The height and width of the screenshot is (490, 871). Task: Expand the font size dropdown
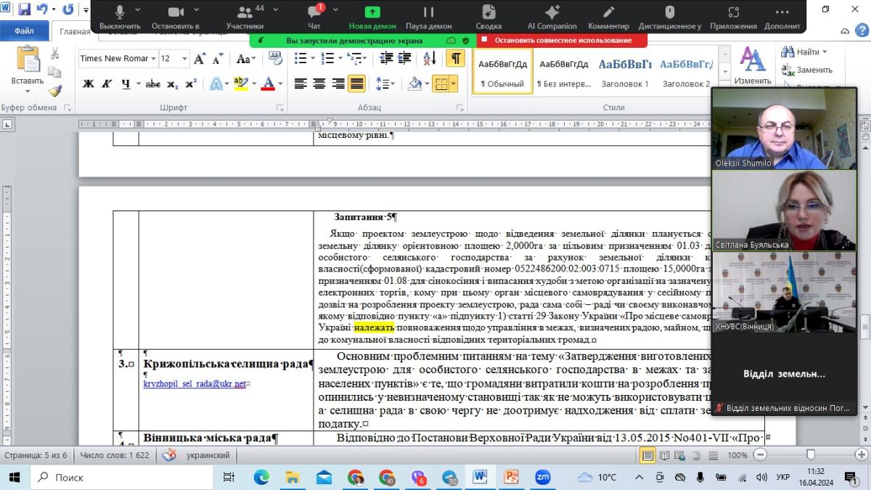184,59
